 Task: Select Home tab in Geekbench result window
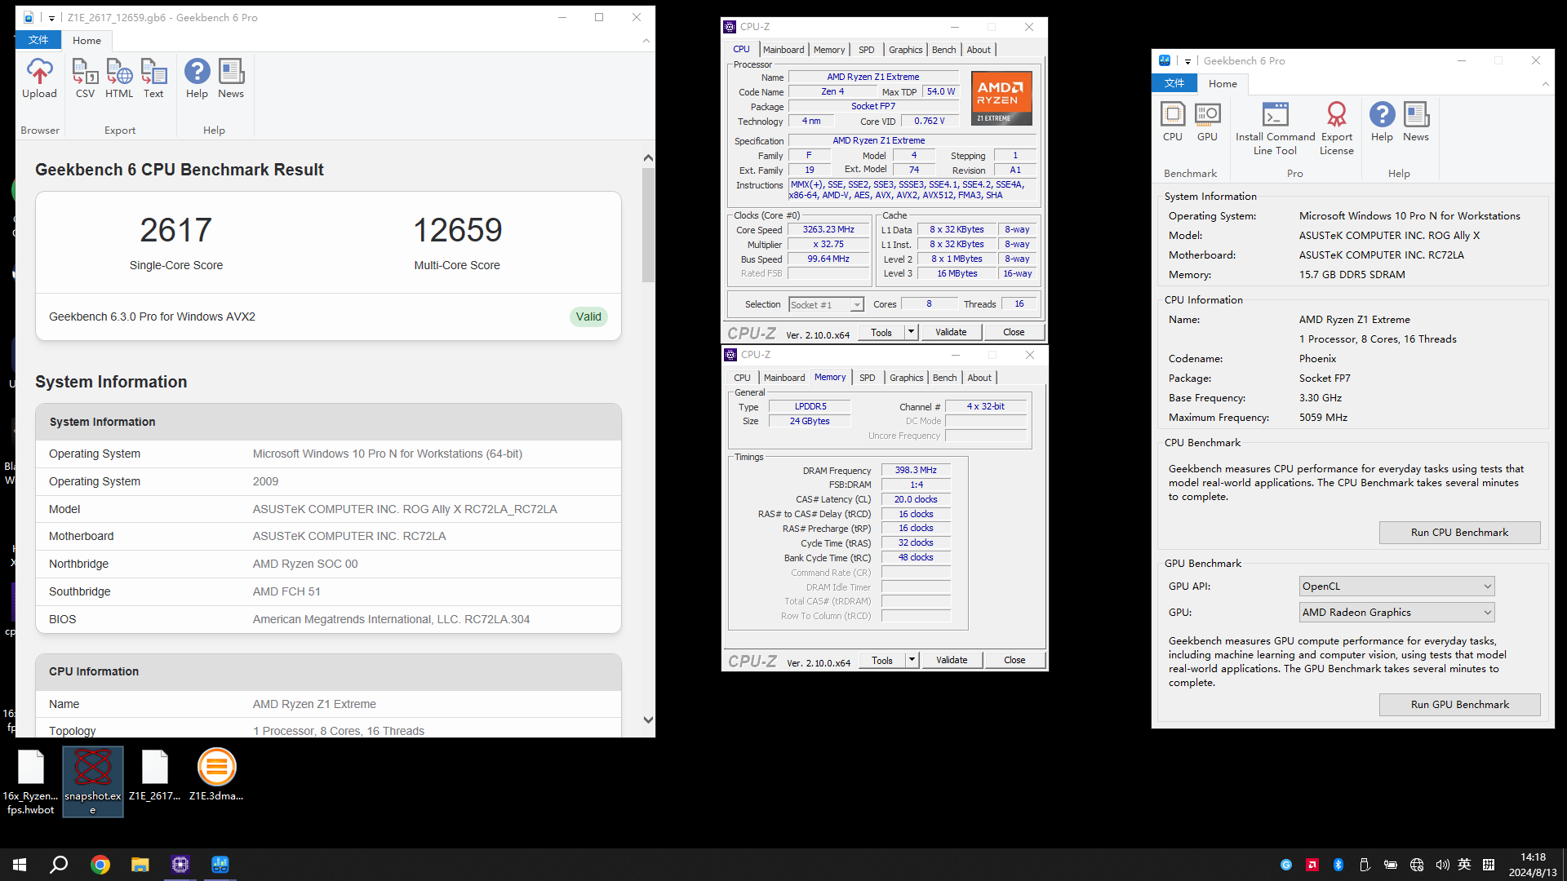coord(87,40)
